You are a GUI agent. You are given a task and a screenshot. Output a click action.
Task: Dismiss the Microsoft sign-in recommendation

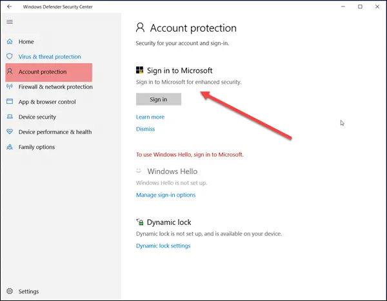click(x=145, y=129)
